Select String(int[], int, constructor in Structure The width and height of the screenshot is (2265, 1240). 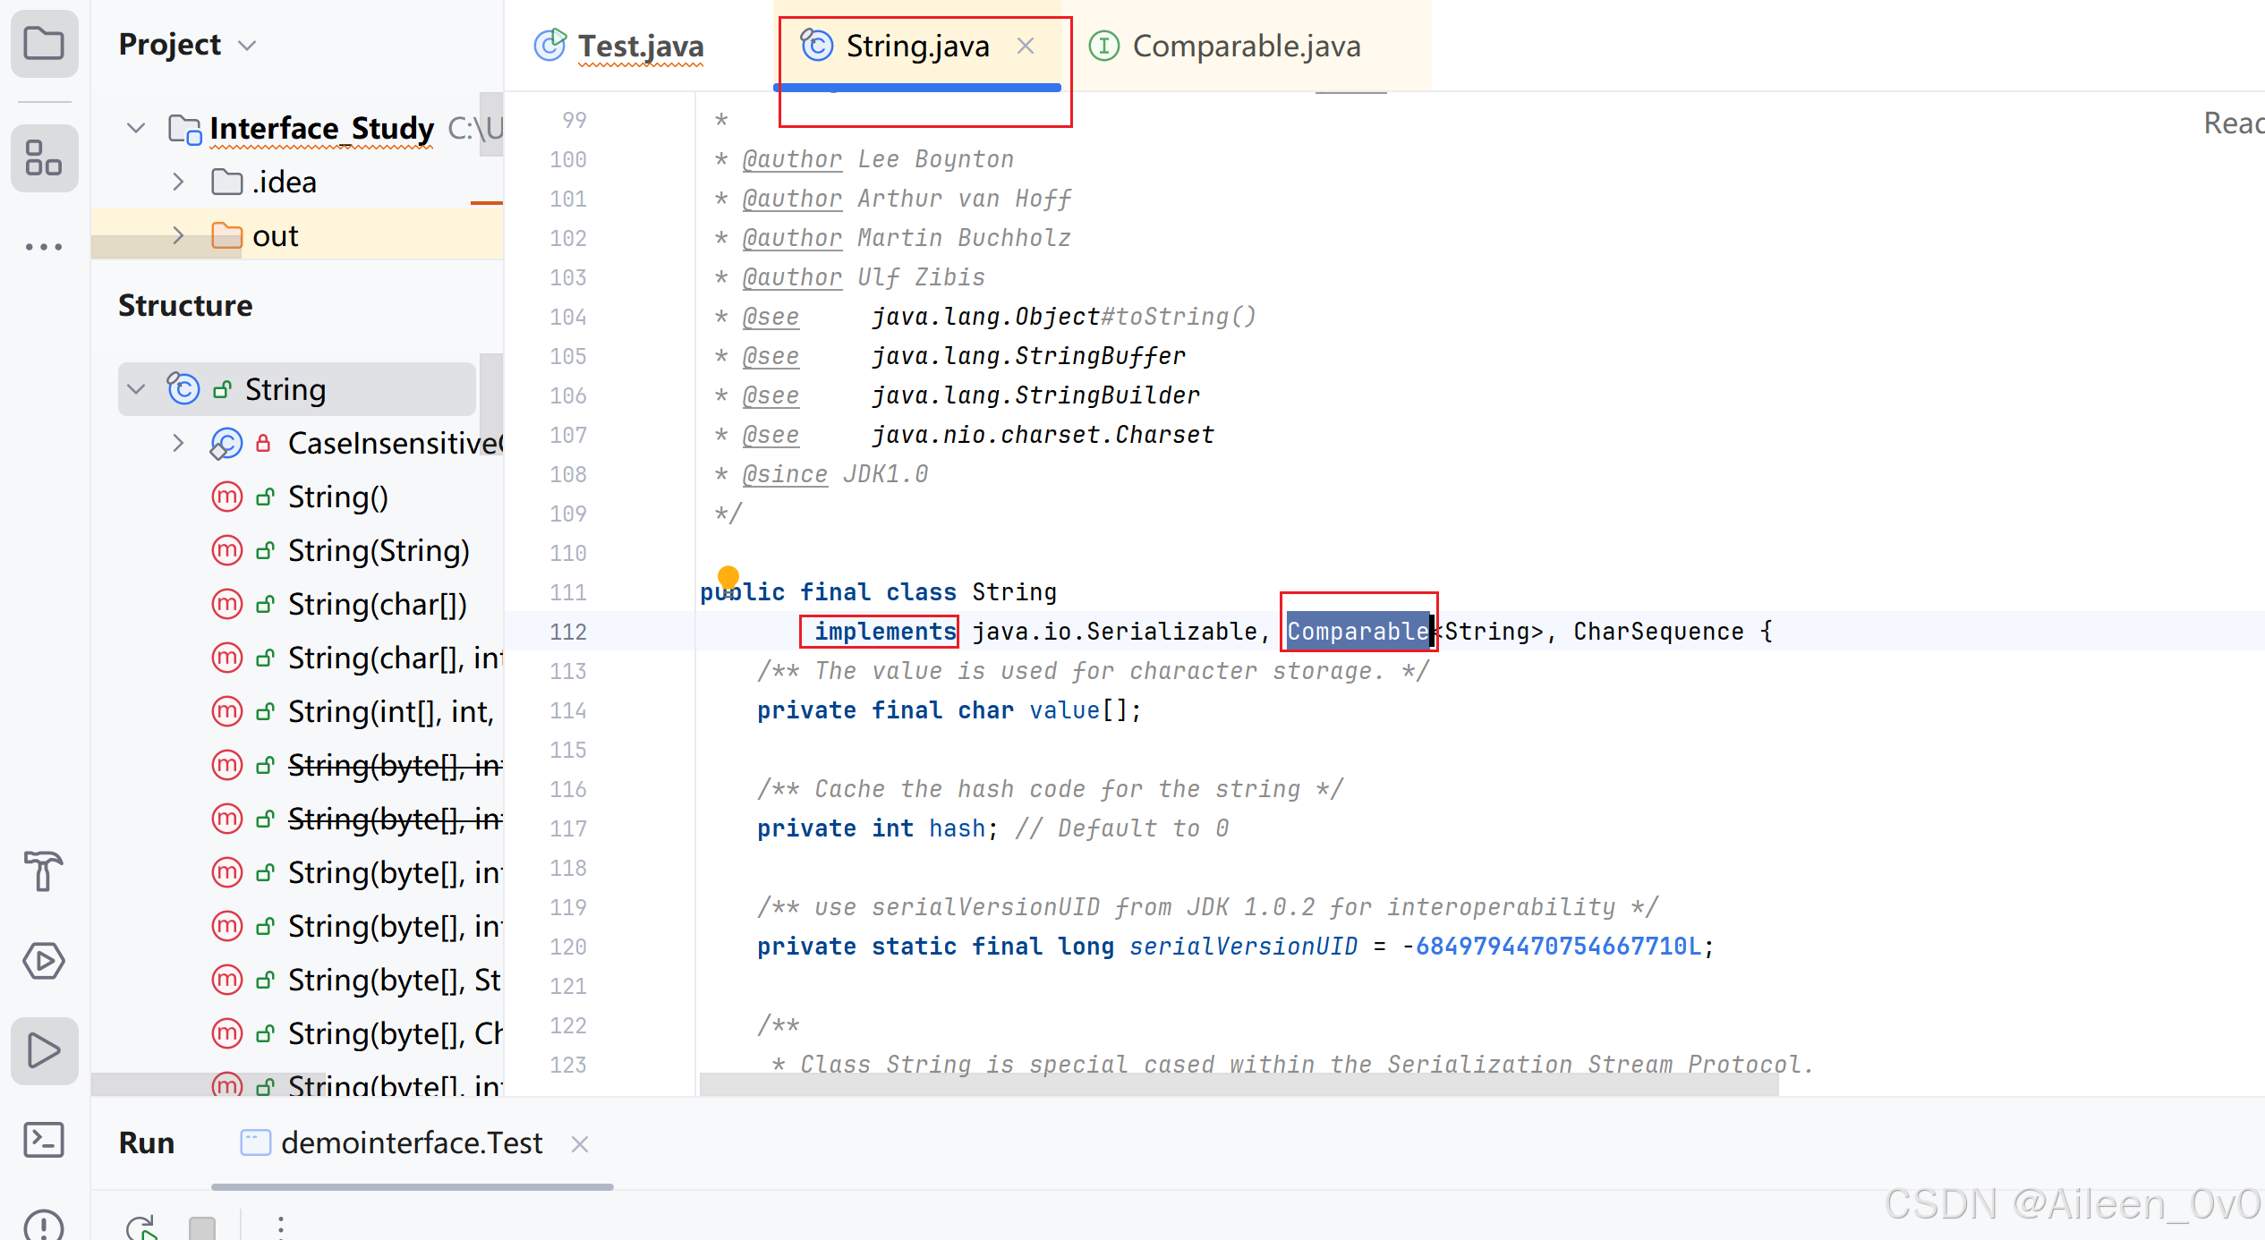[390, 712]
